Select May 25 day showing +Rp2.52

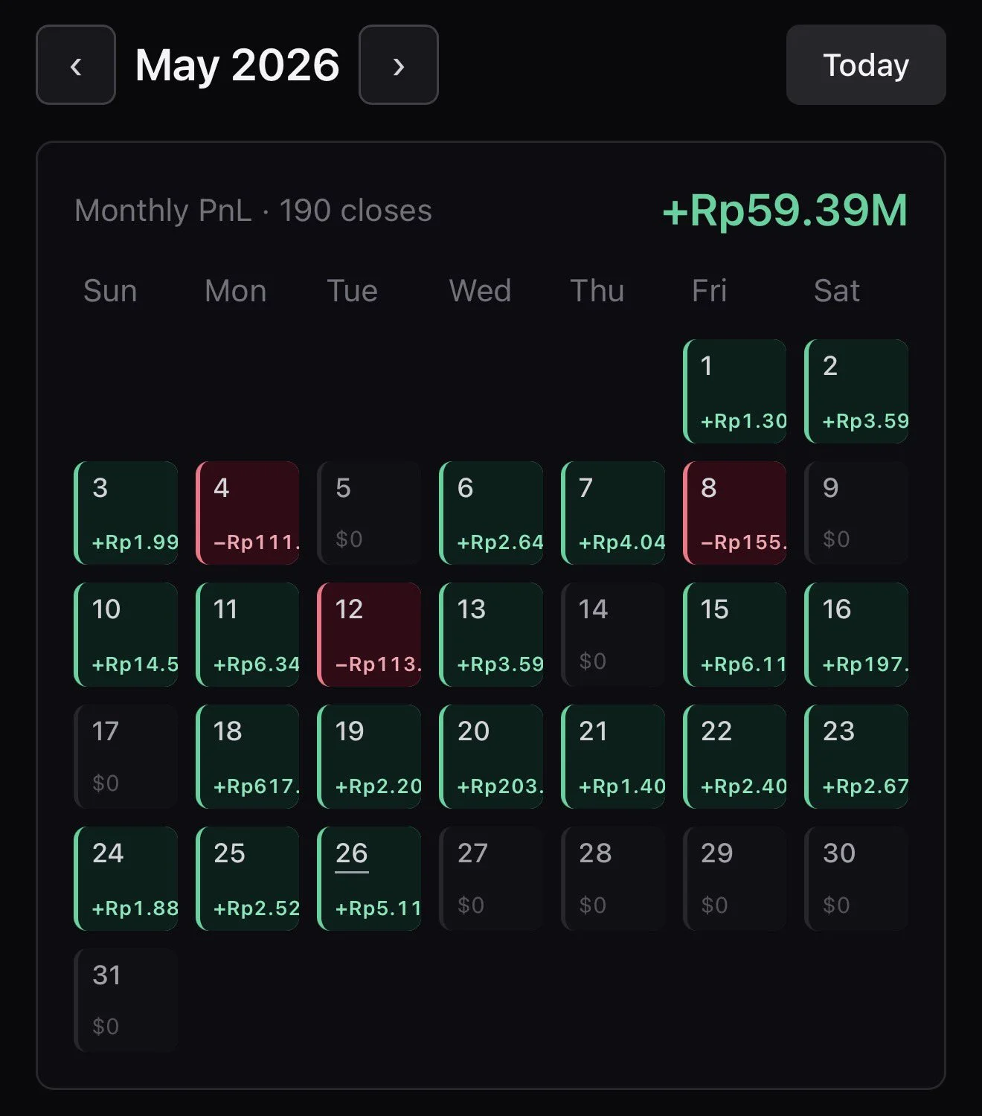point(248,879)
